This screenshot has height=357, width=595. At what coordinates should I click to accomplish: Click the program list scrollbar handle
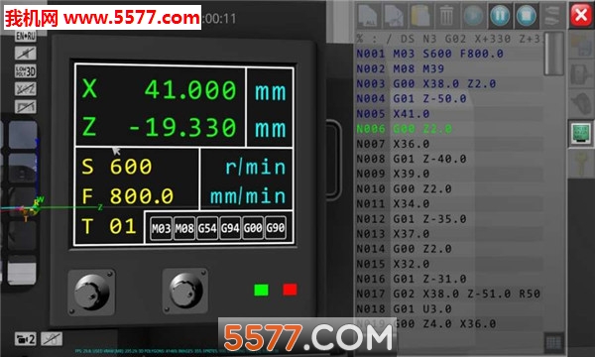point(554,54)
